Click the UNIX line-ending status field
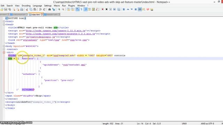 (x=184, y=124)
